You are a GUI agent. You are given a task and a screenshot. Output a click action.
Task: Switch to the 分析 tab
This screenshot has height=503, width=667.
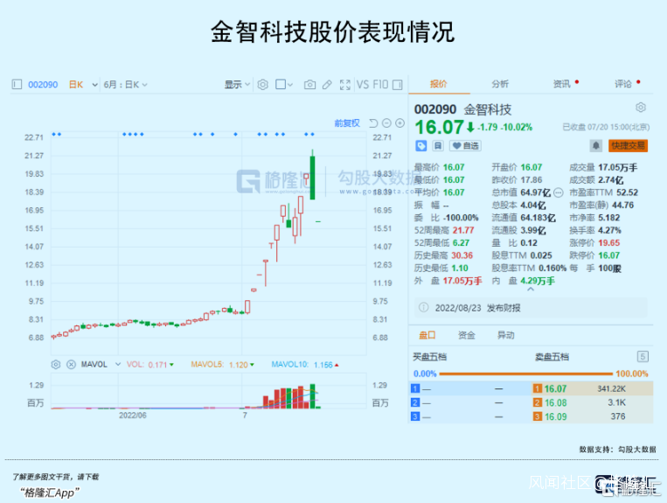[500, 84]
